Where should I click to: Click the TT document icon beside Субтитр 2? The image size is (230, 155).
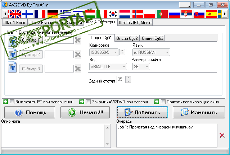(x=12, y=54)
